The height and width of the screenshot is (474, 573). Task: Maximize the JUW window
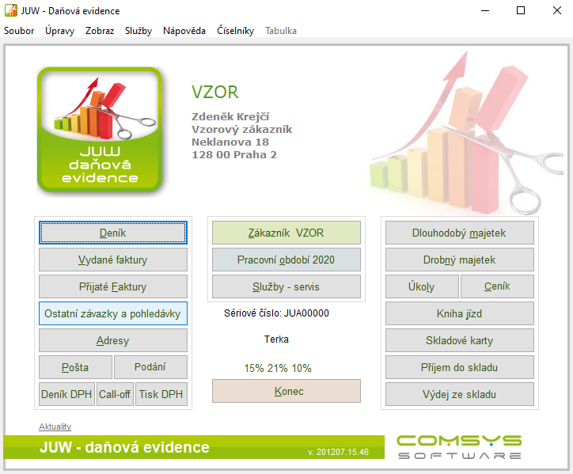point(521,10)
